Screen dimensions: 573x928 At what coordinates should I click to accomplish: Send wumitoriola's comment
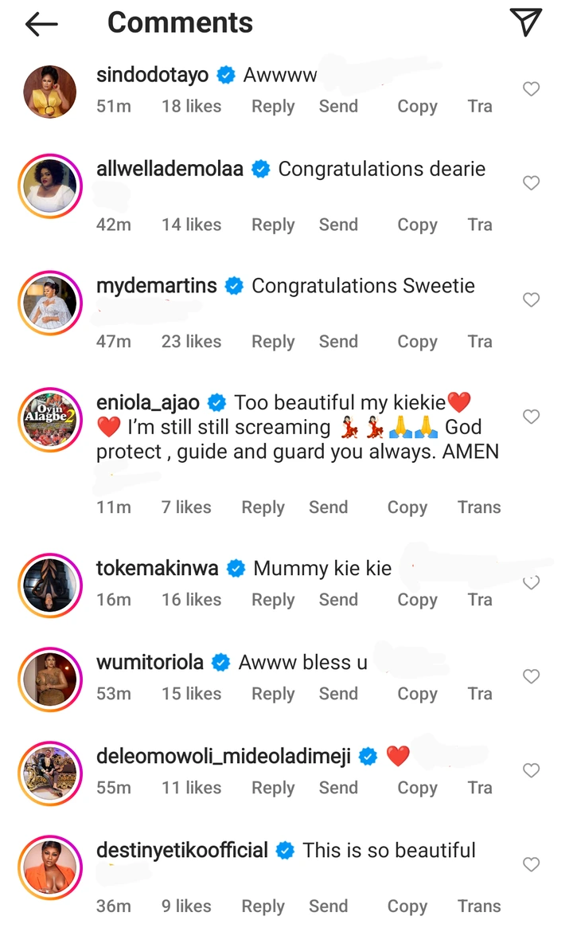point(338,694)
